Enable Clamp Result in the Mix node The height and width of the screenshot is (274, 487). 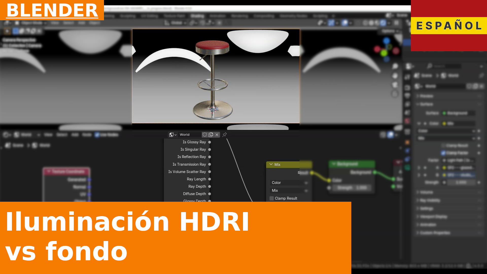(272, 198)
